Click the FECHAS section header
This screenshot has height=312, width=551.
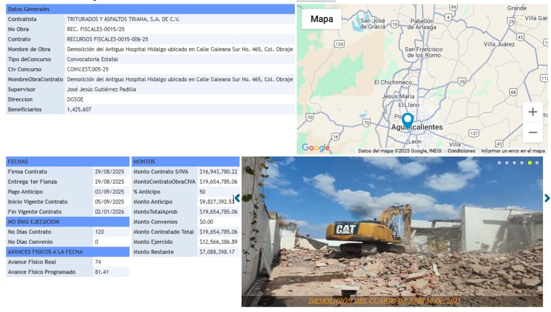pyautogui.click(x=68, y=162)
